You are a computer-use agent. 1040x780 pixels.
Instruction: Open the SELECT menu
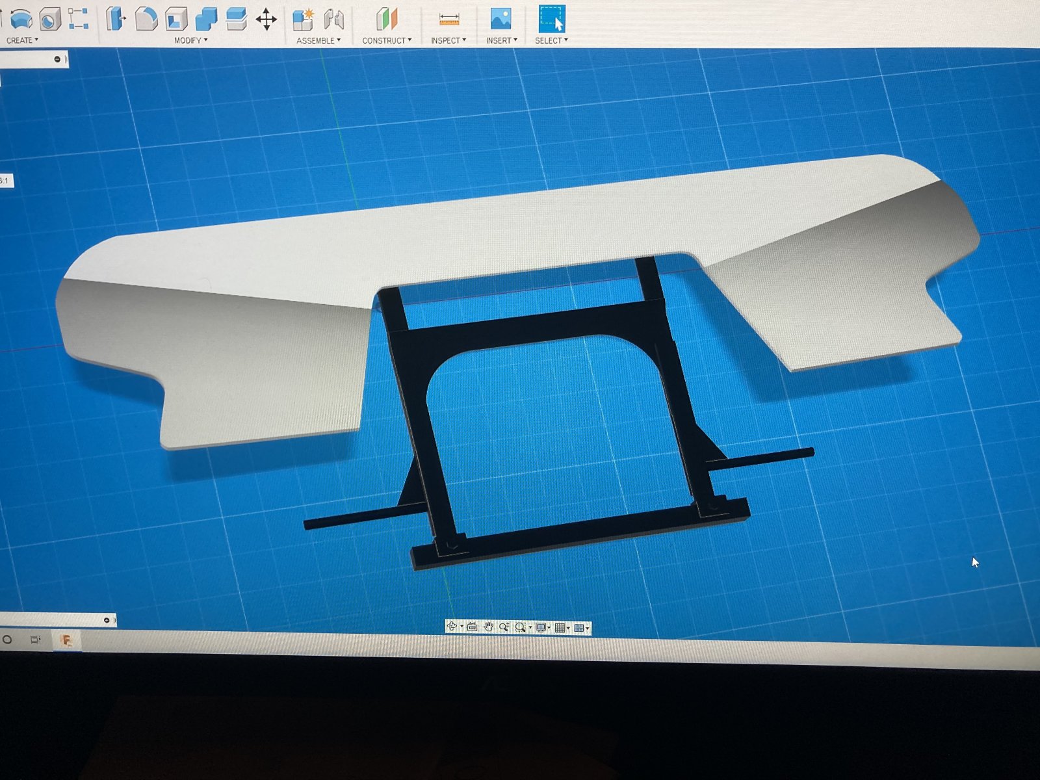[x=551, y=40]
